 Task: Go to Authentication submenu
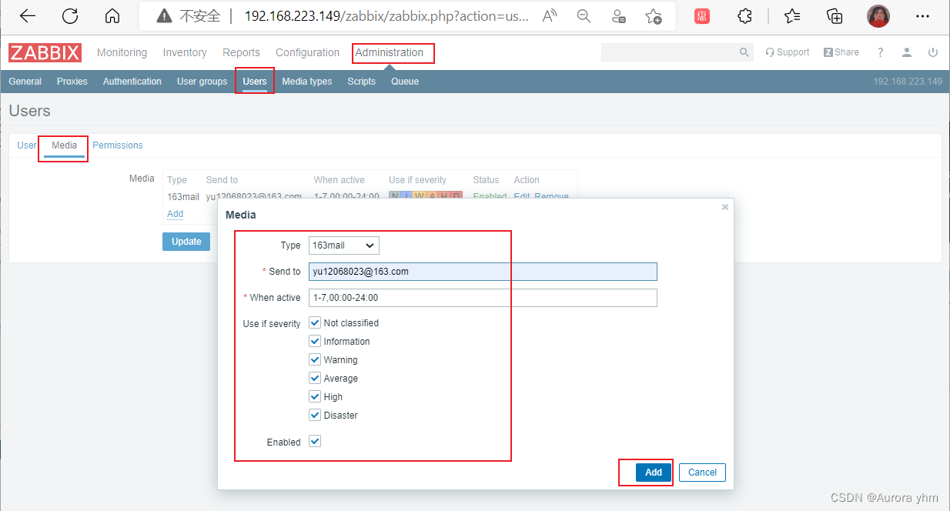tap(132, 82)
